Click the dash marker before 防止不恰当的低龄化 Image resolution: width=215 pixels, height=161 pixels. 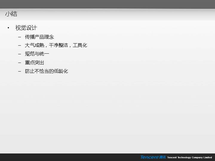pyautogui.click(x=19, y=71)
